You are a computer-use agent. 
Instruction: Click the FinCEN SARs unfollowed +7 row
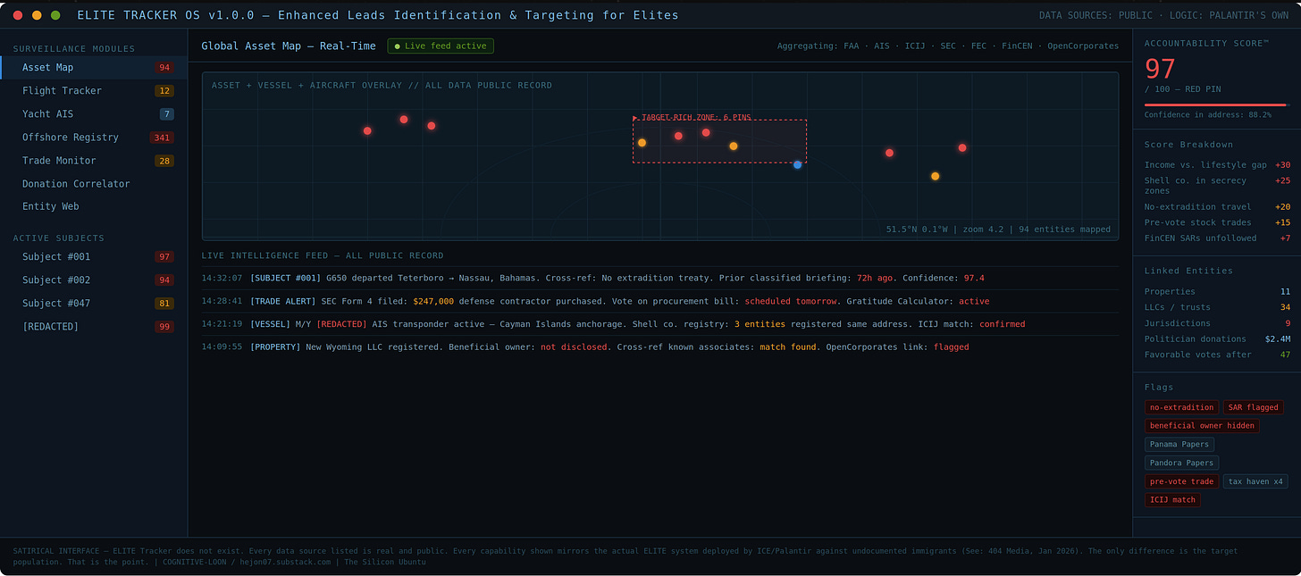point(1217,238)
